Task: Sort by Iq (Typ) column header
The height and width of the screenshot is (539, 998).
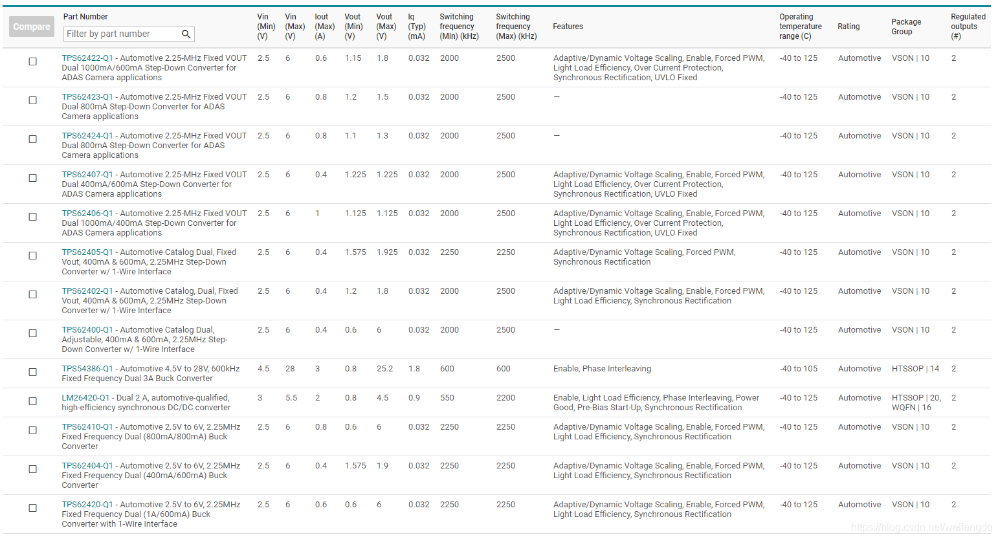Action: pos(417,27)
